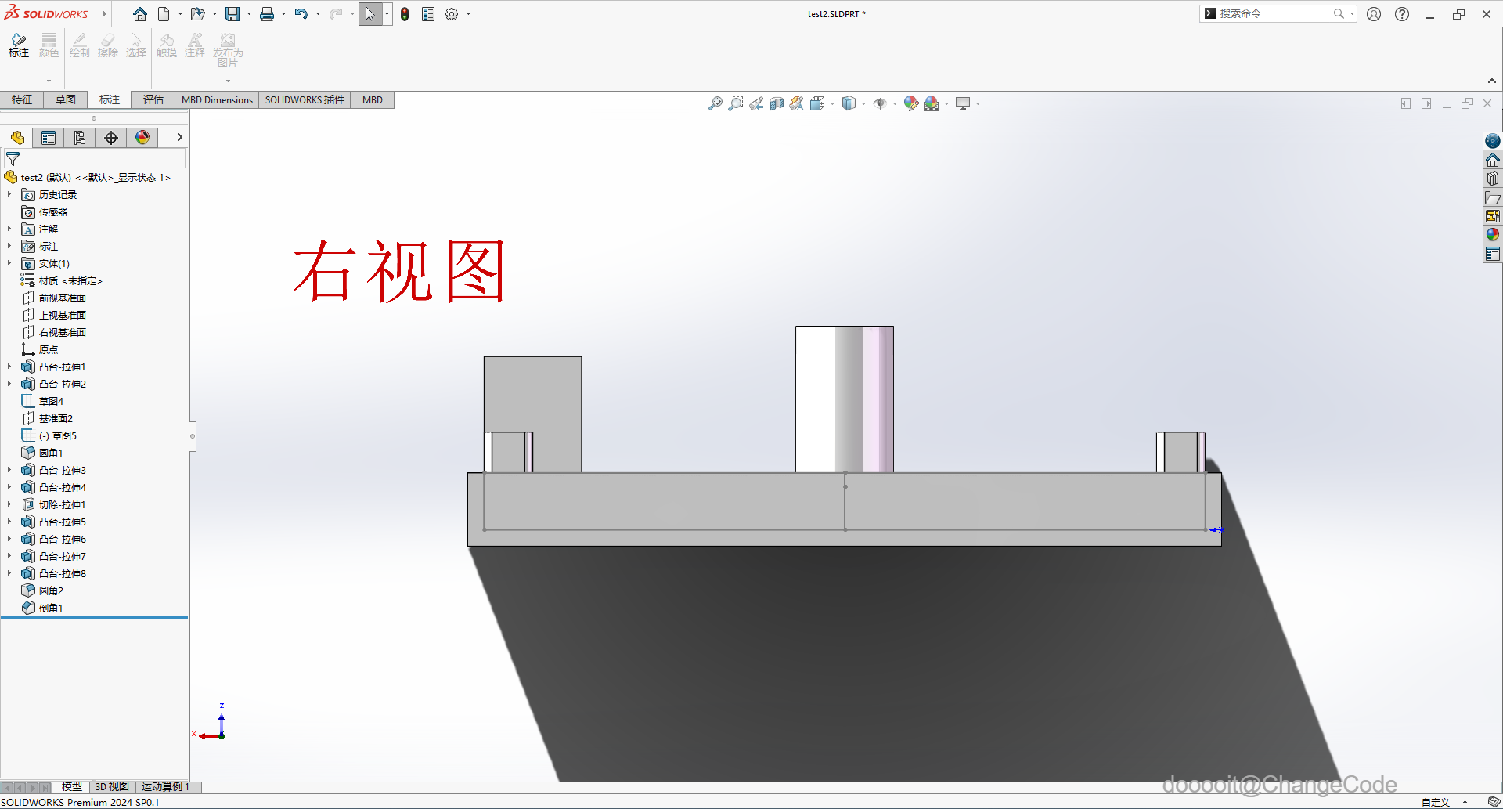Viewport: 1503px width, 809px height.
Task: Click the Previous View icon
Action: click(x=756, y=103)
